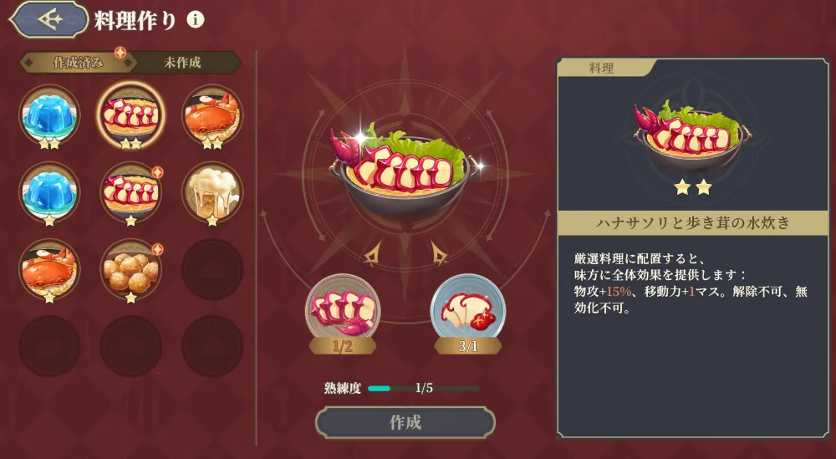Click the dish title ハナサソリと歩き茸の水炊き
Image resolution: width=836 pixels, height=459 pixels.
[692, 223]
